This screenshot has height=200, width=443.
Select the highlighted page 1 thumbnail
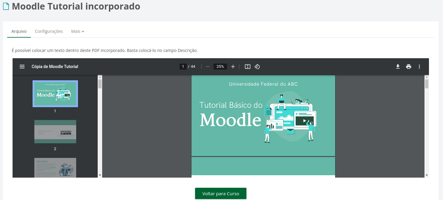[55, 93]
